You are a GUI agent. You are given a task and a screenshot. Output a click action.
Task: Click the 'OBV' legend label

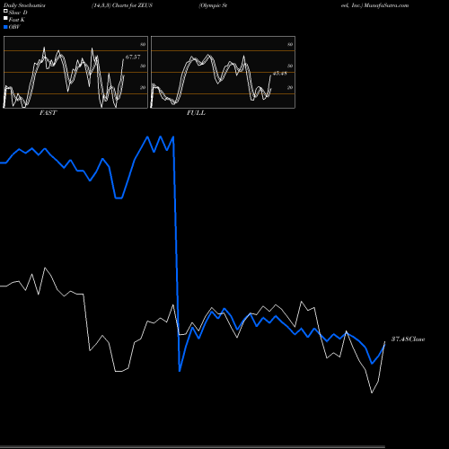pos(14,27)
